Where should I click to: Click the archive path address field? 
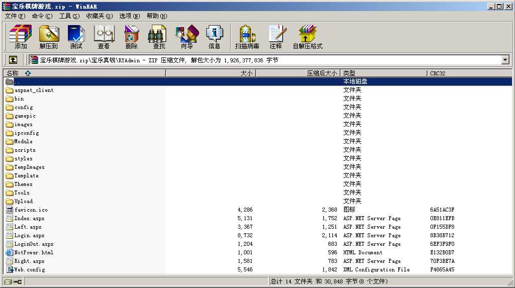point(265,60)
